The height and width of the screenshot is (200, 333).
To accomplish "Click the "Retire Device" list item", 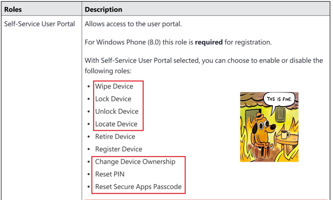I will point(115,136).
